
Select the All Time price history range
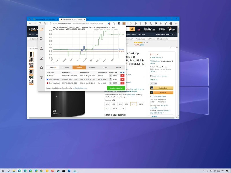(119, 67)
